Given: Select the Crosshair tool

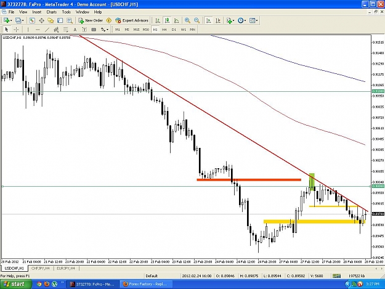Looking at the screenshot, I should (16, 30).
